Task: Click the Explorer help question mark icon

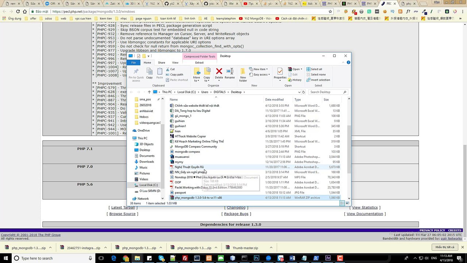Action: coord(348,62)
